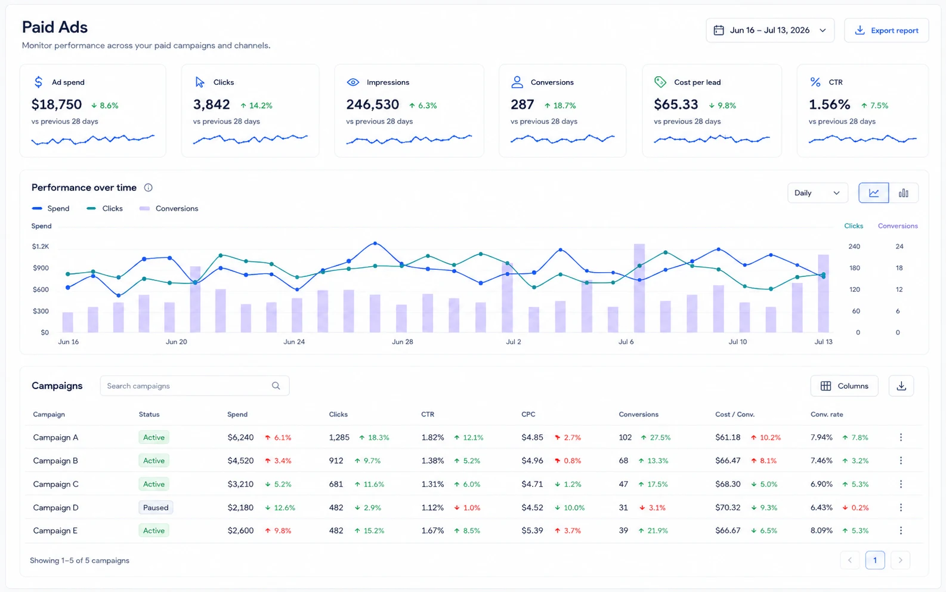
Task: Download the campaigns table
Action: coord(901,386)
